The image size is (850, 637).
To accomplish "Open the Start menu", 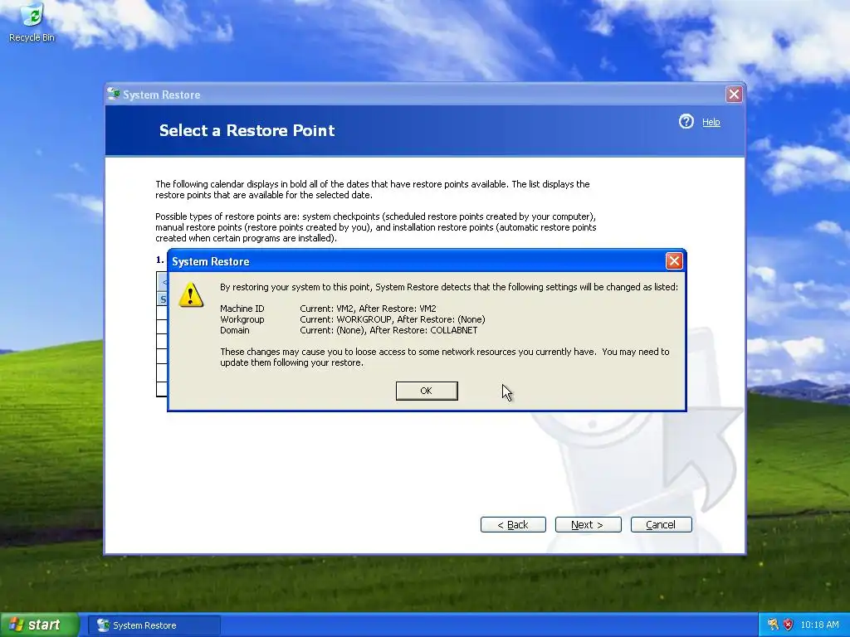I will 39,625.
